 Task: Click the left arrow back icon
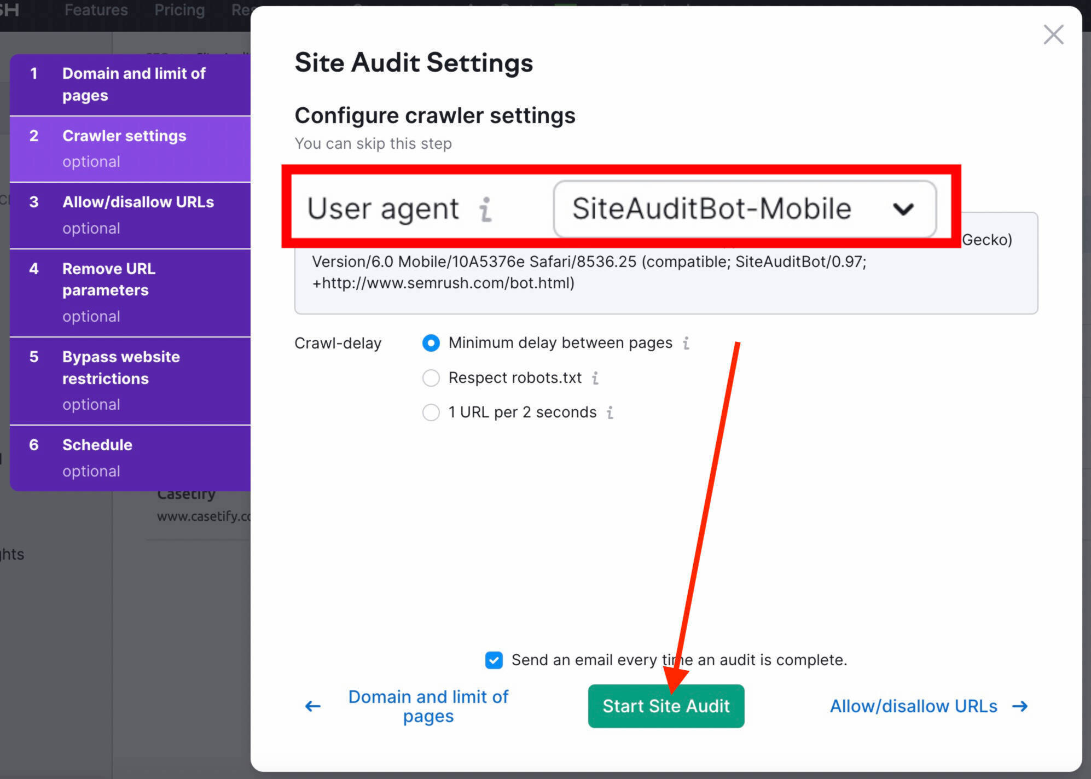(312, 706)
